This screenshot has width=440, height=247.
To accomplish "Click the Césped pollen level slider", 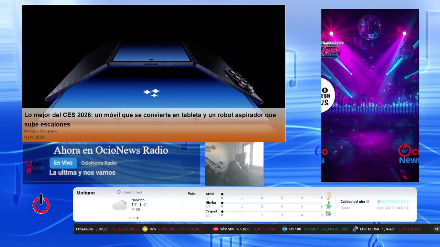I will click(272, 211).
